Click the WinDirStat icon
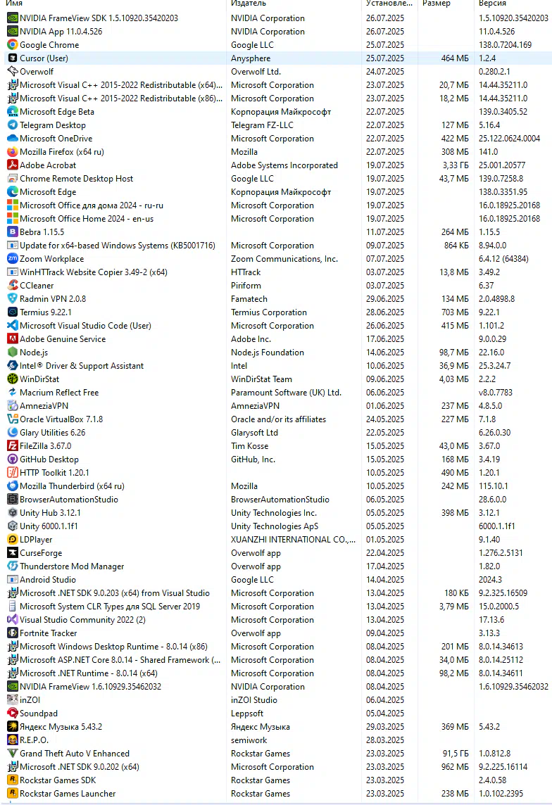 point(13,379)
